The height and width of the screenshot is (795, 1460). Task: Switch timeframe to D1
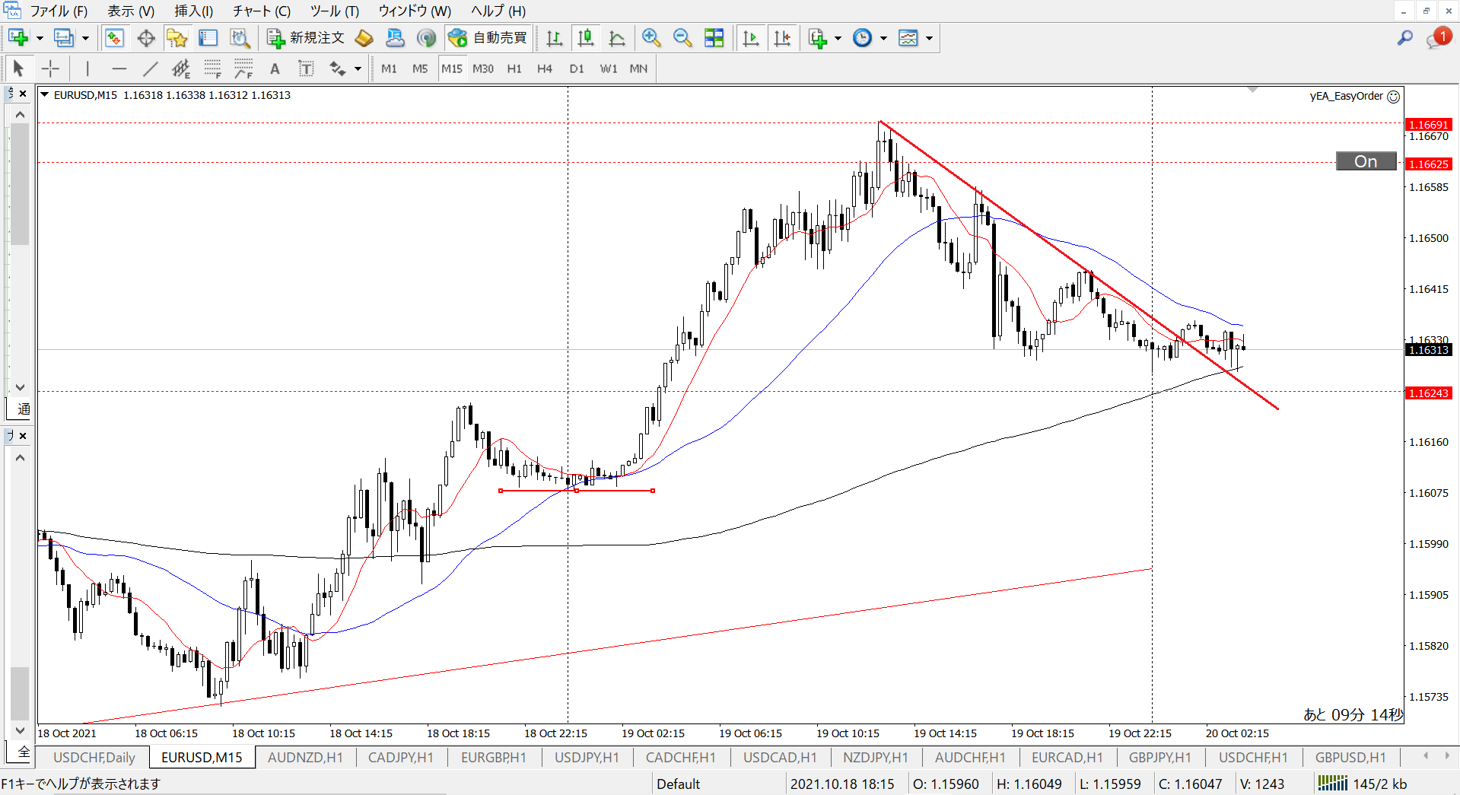tap(577, 68)
